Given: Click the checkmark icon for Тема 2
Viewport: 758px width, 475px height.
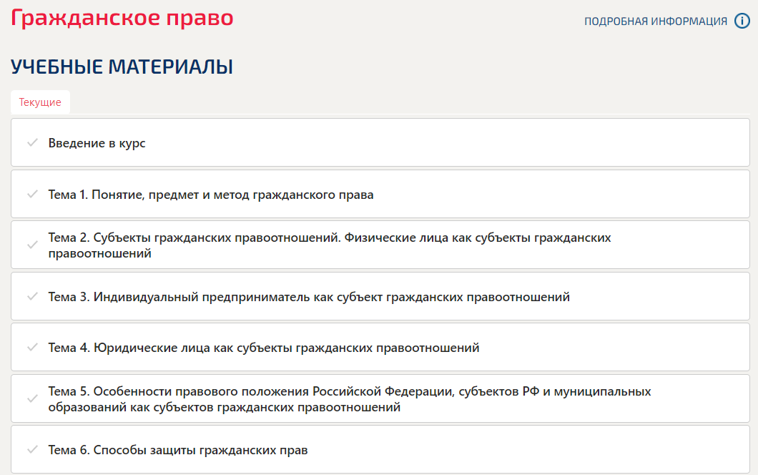Looking at the screenshot, I should 31,245.
